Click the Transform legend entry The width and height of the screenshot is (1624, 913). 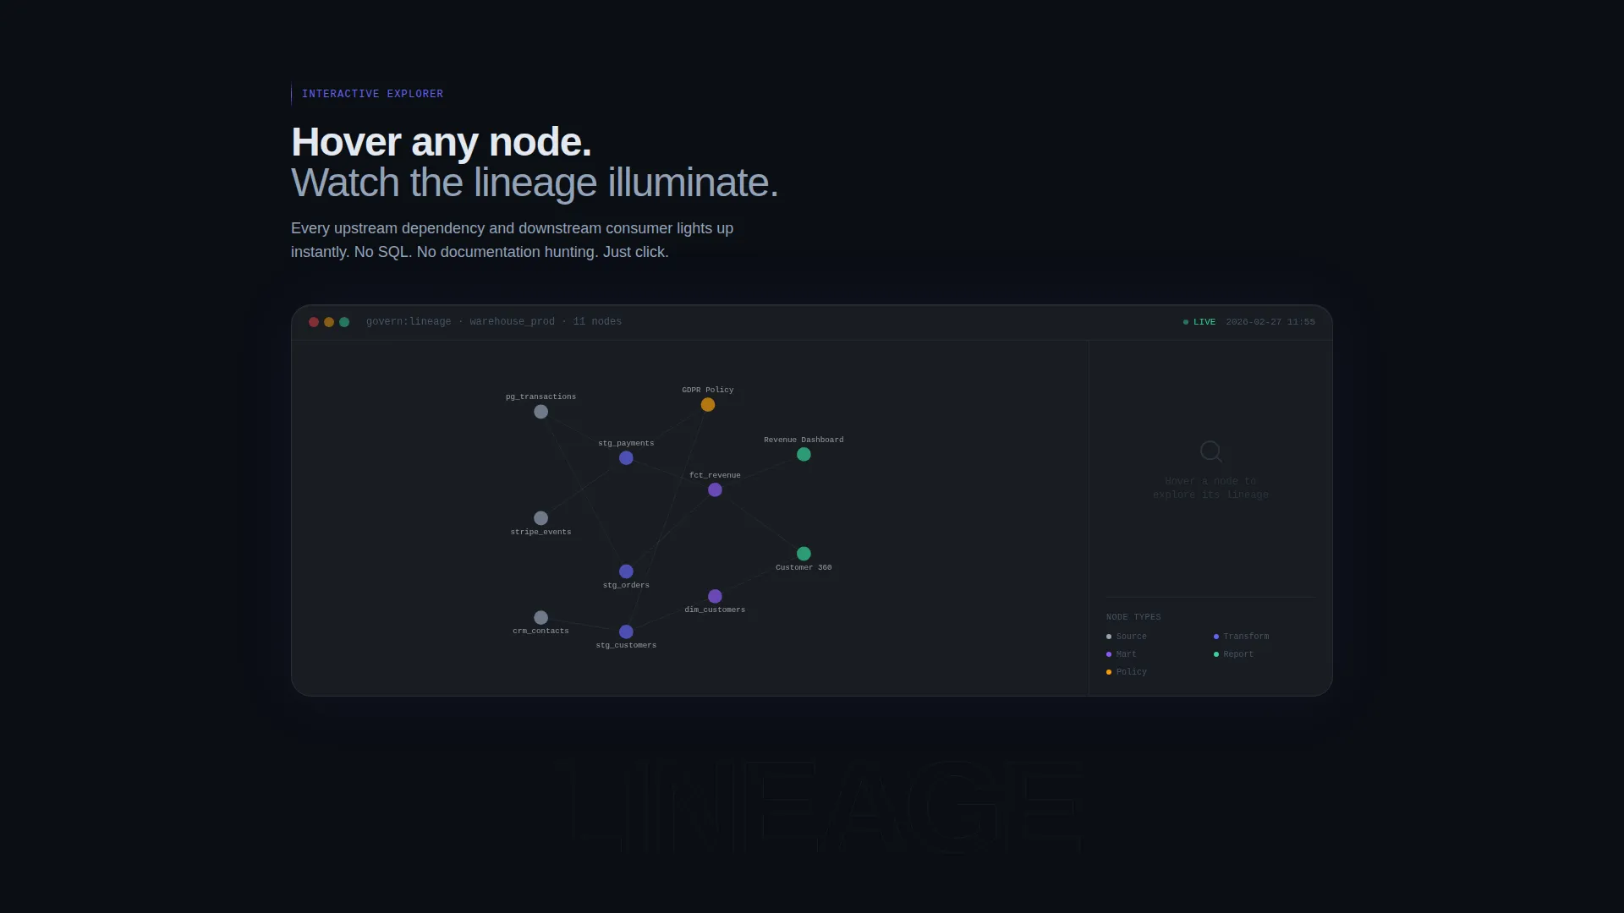point(1241,637)
